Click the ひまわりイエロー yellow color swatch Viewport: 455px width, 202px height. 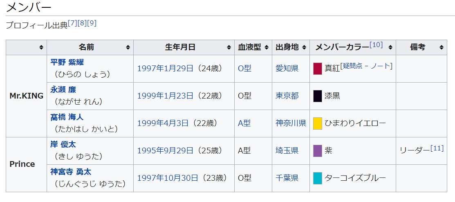pyautogui.click(x=318, y=123)
